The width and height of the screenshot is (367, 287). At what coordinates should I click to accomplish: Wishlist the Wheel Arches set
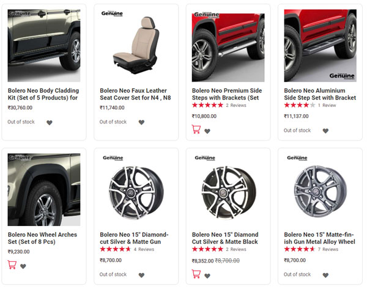click(23, 266)
